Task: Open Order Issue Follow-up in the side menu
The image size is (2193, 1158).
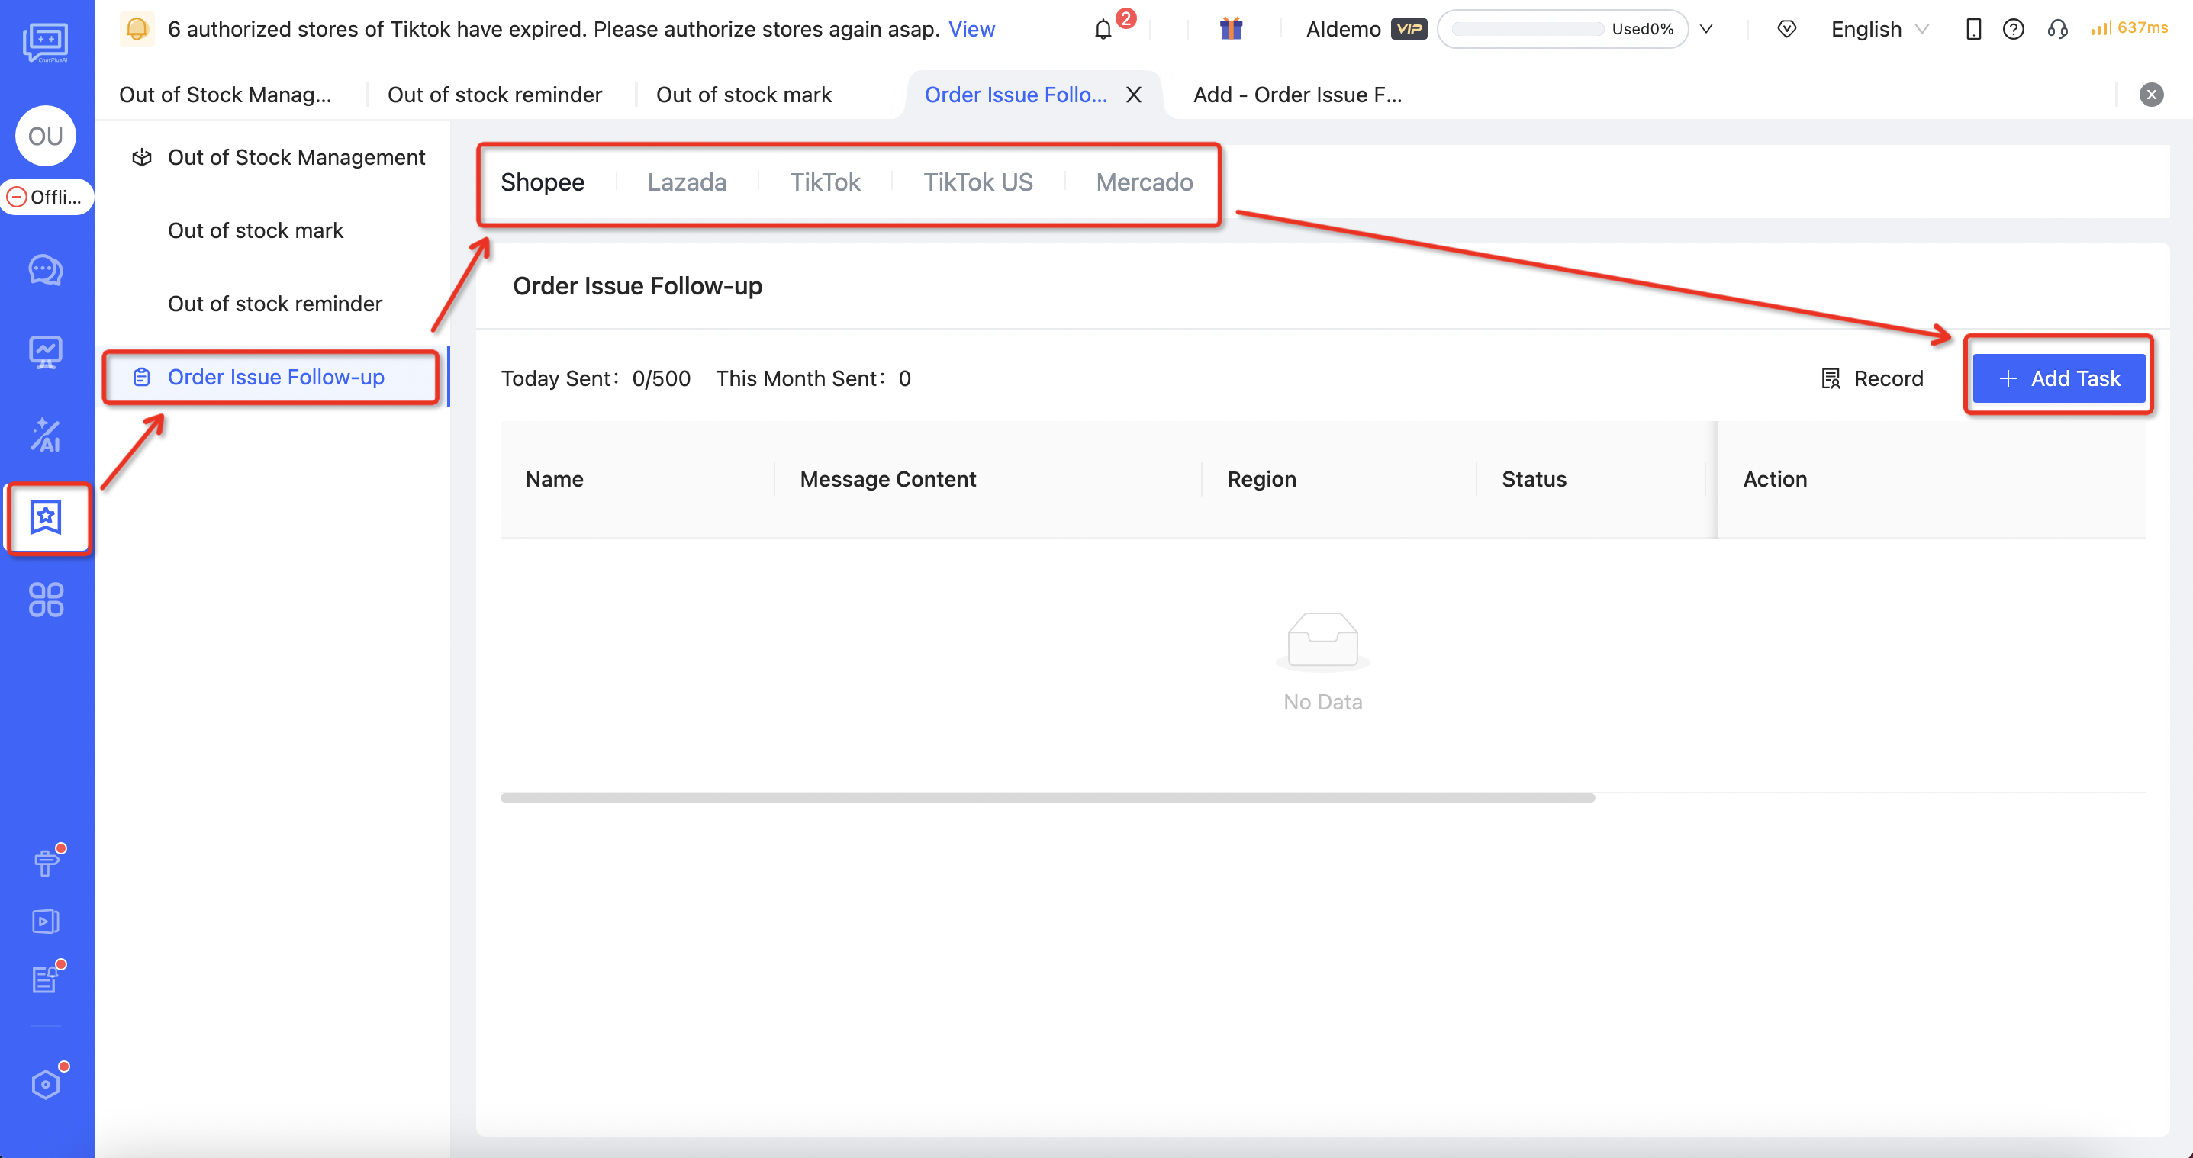Action: (272, 377)
